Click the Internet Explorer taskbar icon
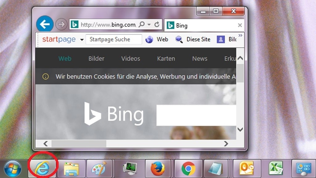Screen dimensions: 316x178 pos(42,168)
